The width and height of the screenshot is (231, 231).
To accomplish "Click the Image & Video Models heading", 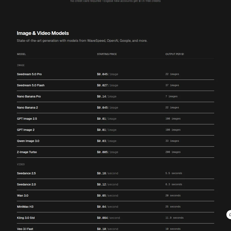I will [x=43, y=33].
